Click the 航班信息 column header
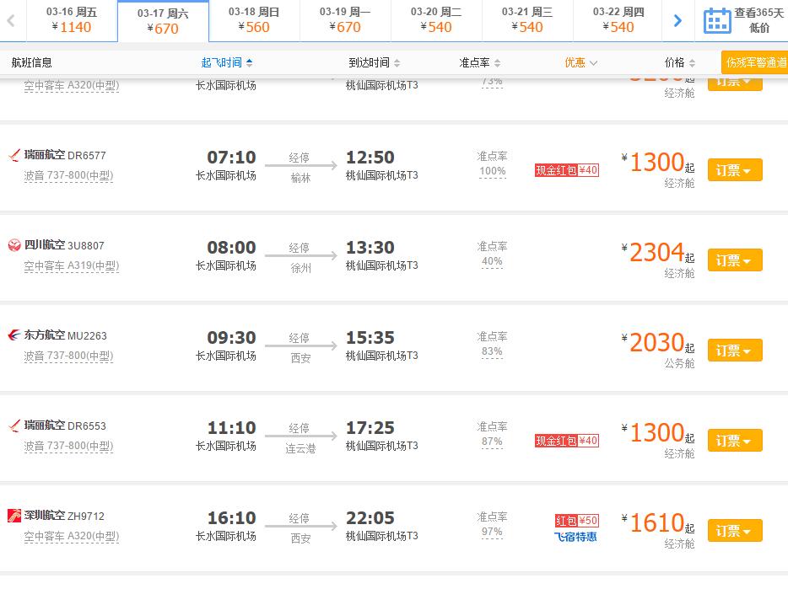Image resolution: width=788 pixels, height=589 pixels. pyautogui.click(x=32, y=62)
